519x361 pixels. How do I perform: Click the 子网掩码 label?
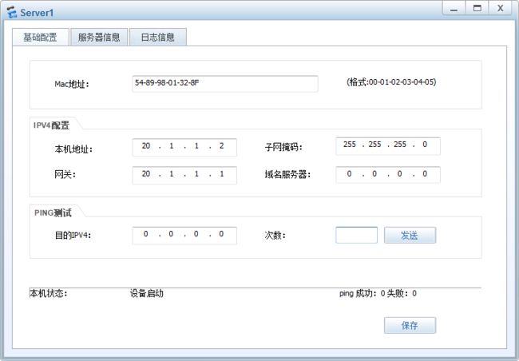click(283, 147)
